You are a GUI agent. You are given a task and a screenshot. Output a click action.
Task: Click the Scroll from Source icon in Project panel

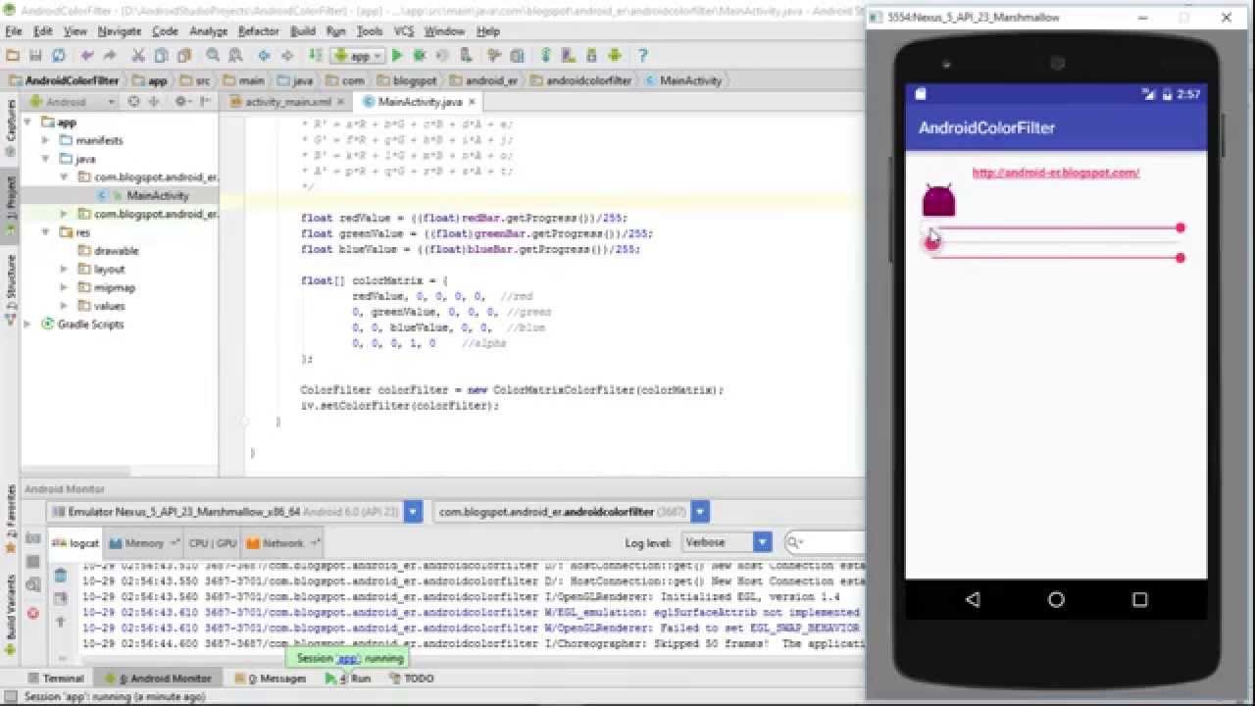[134, 101]
